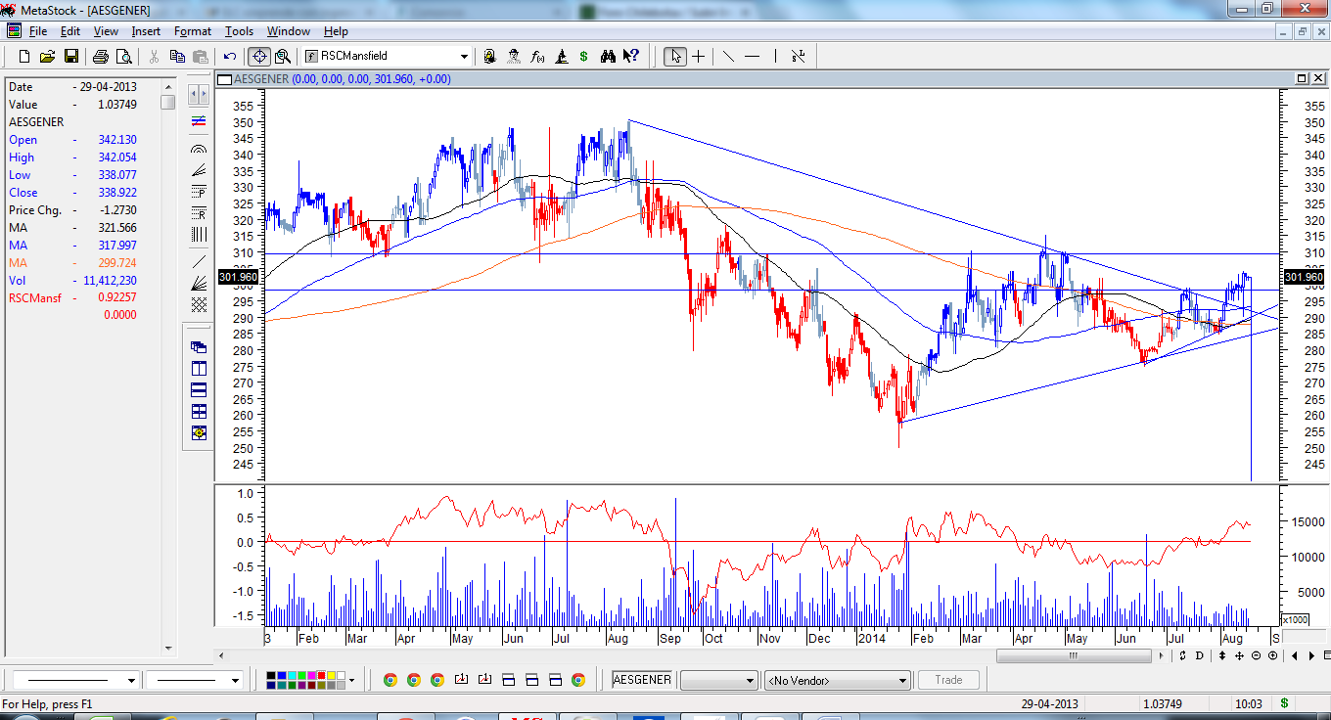Click the lines icon marked P
The width and height of the screenshot is (1331, 720).
tap(199, 192)
